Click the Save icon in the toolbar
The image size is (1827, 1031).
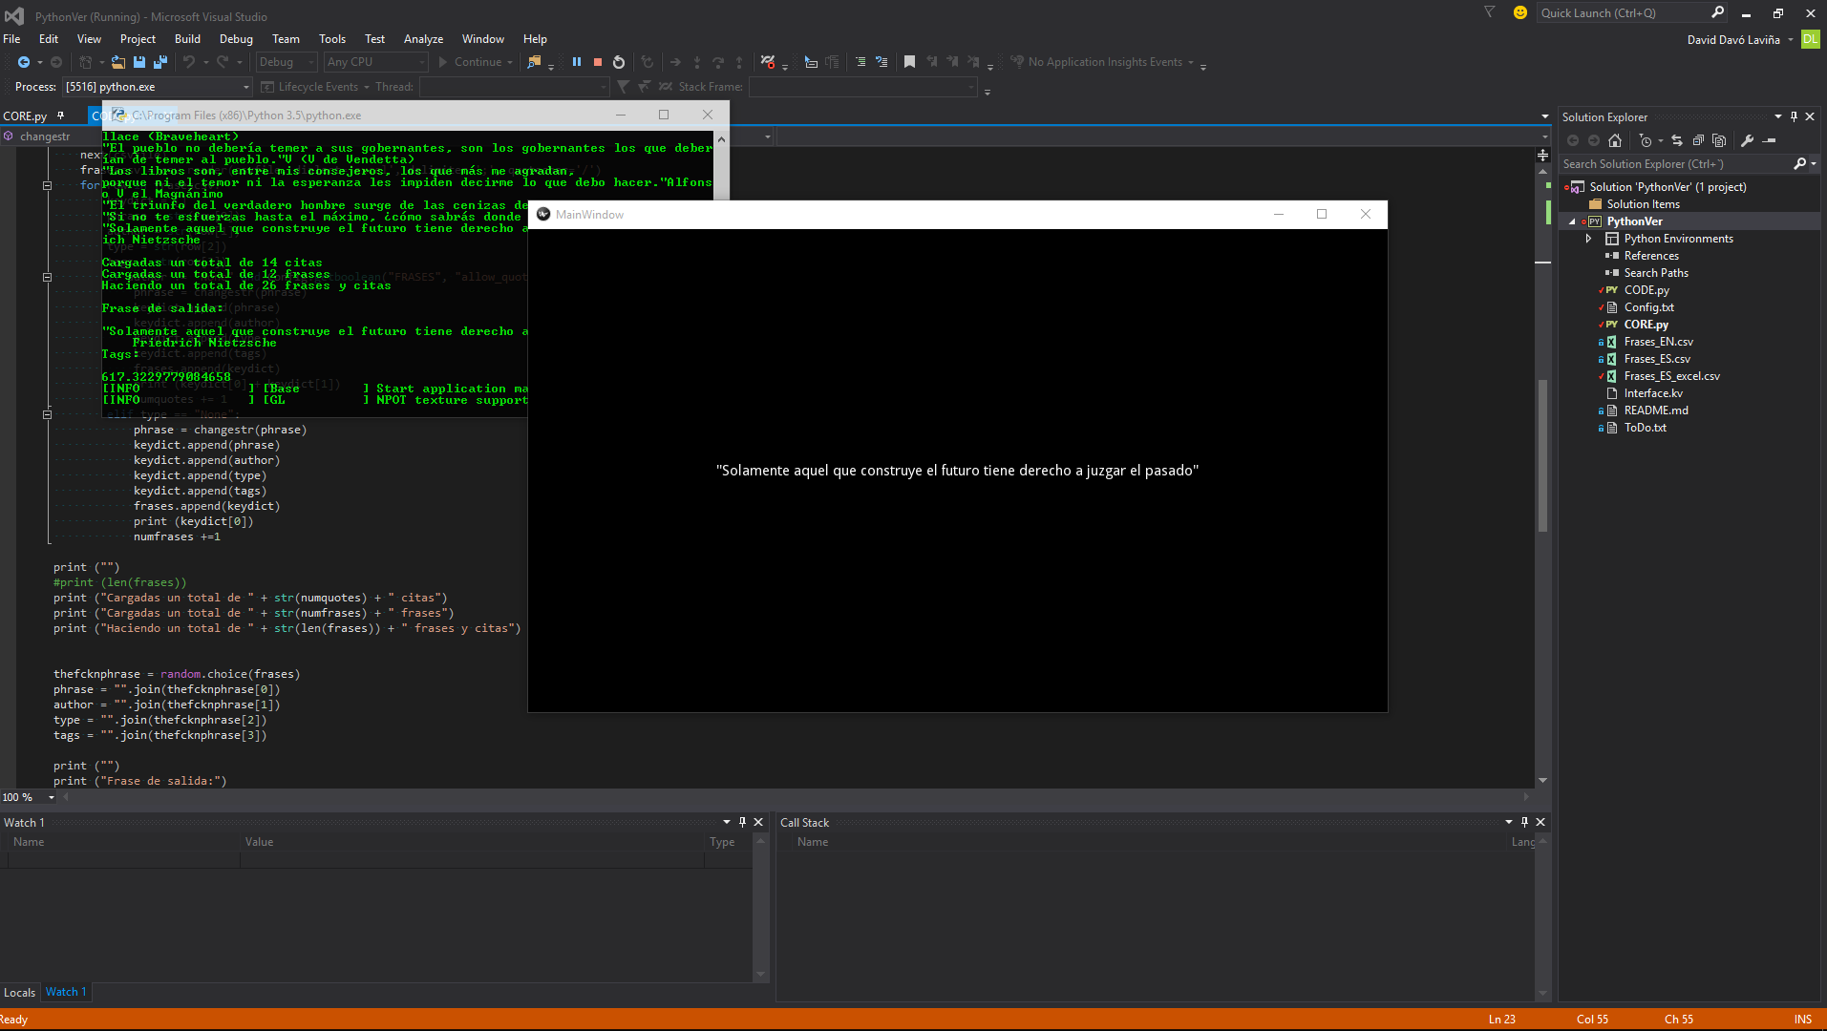pos(139,62)
